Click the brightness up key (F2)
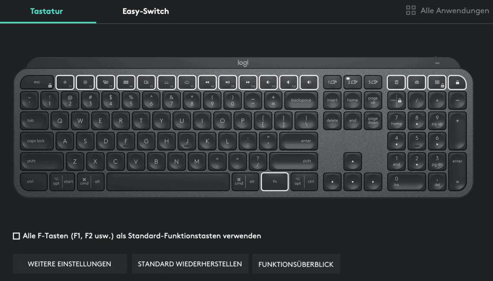 pos(85,82)
